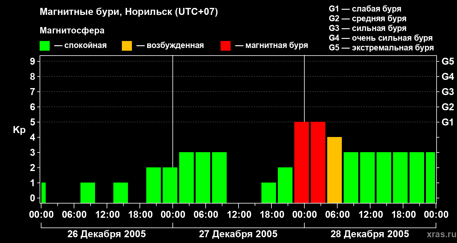Click the right-axis 'G3' label
The image size is (457, 243).
[448, 92]
